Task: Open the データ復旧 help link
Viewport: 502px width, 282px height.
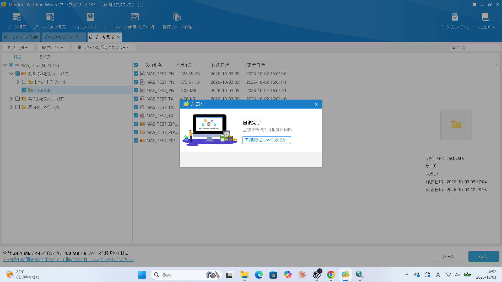Action: point(68,260)
